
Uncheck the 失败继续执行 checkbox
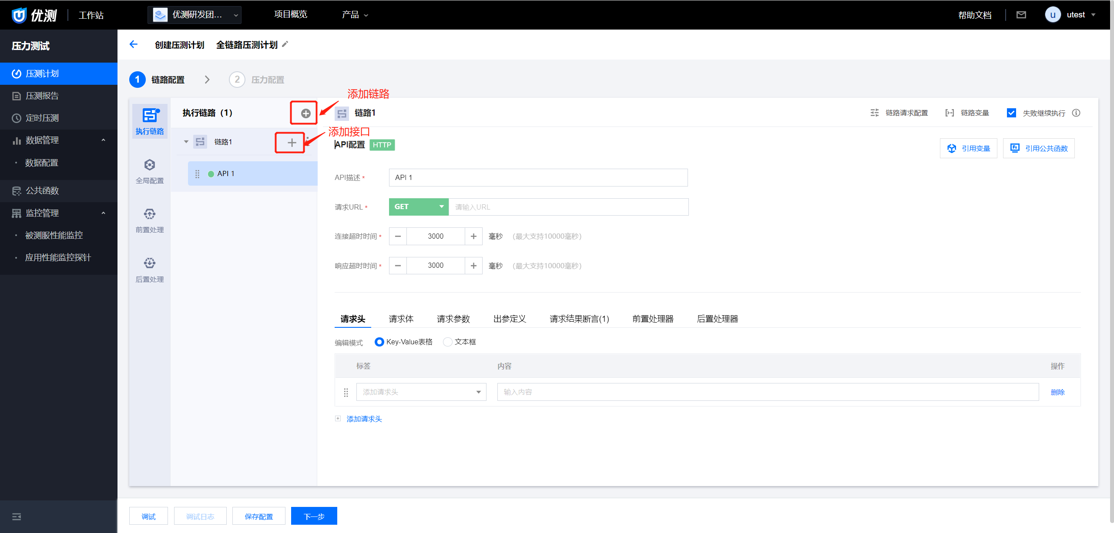coord(1011,113)
